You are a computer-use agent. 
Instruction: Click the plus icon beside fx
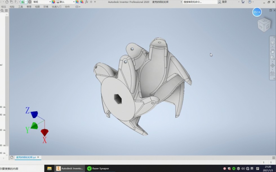click(91, 2)
